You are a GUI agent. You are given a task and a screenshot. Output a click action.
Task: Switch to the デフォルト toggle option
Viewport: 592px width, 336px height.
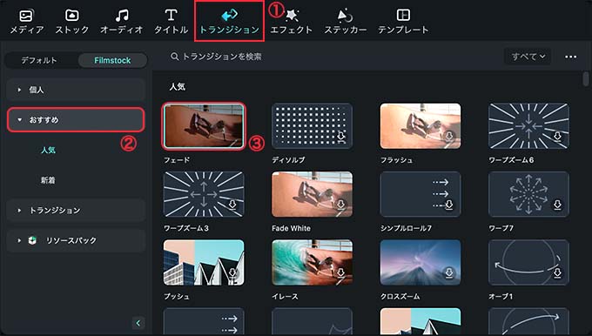coord(39,60)
